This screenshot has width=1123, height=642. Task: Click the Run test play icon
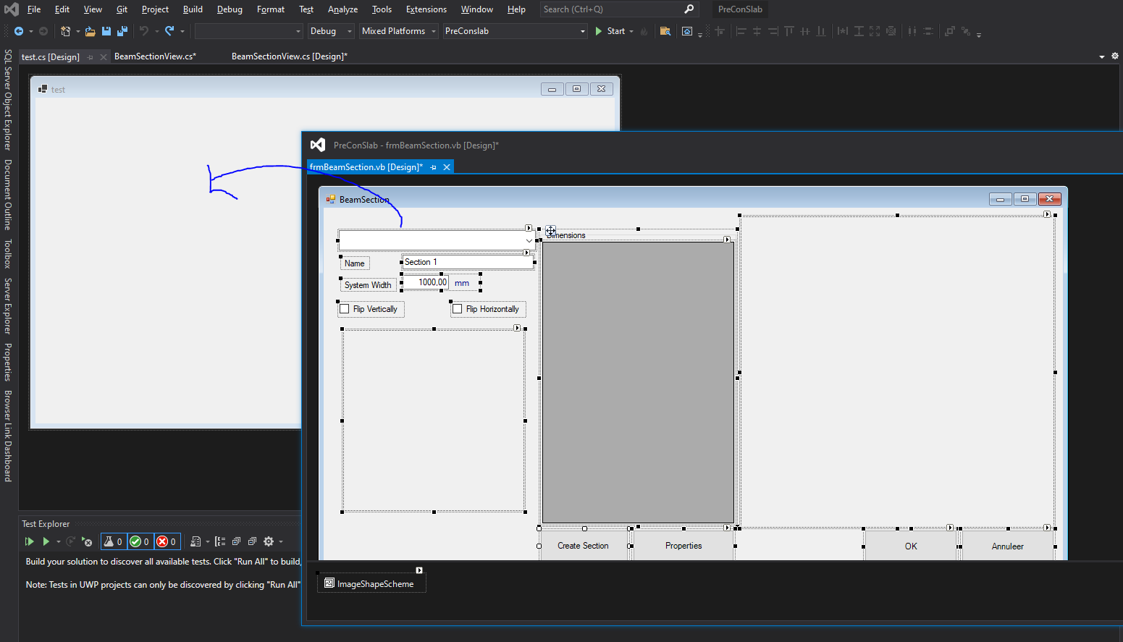pyautogui.click(x=46, y=541)
